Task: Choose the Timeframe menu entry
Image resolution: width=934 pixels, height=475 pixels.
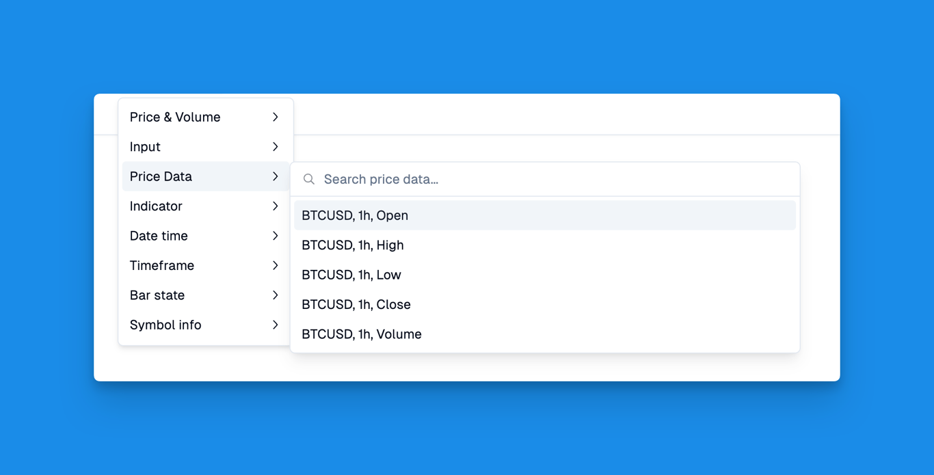Action: point(206,265)
